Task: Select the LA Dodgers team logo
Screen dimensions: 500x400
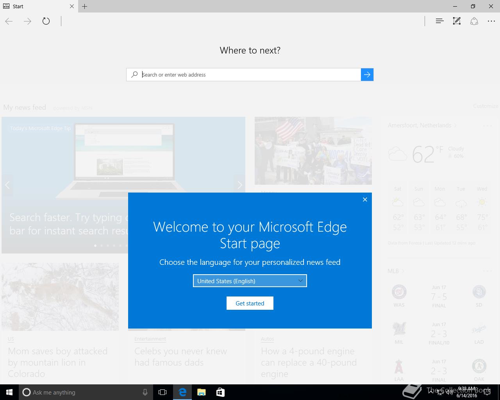Action: click(x=479, y=329)
